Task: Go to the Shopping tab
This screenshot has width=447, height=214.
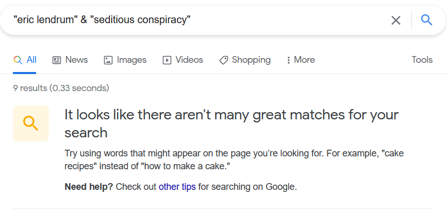Action: click(x=251, y=60)
